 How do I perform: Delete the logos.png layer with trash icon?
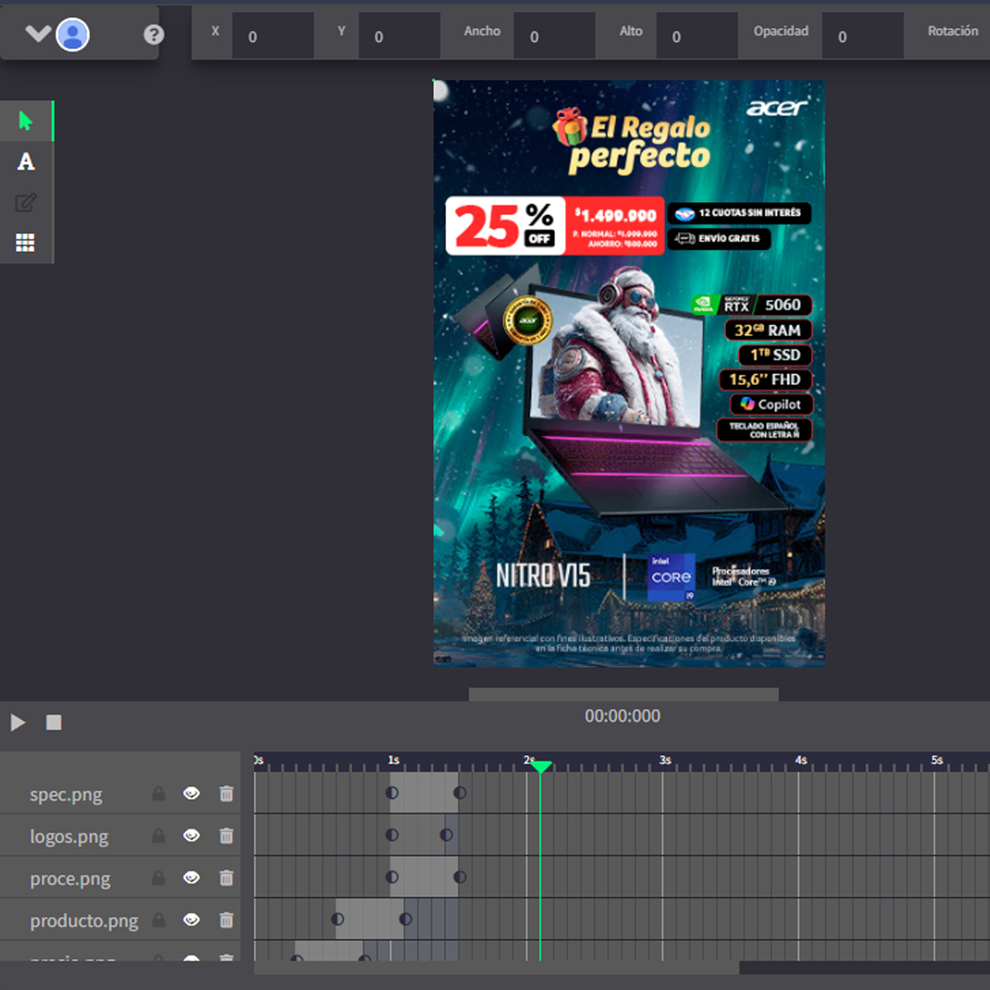coord(227,835)
